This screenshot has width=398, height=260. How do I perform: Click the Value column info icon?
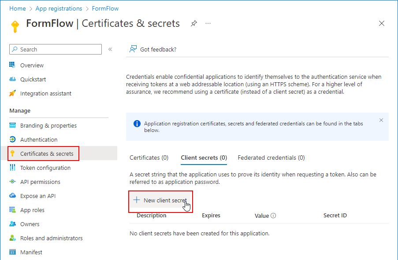[273, 216]
